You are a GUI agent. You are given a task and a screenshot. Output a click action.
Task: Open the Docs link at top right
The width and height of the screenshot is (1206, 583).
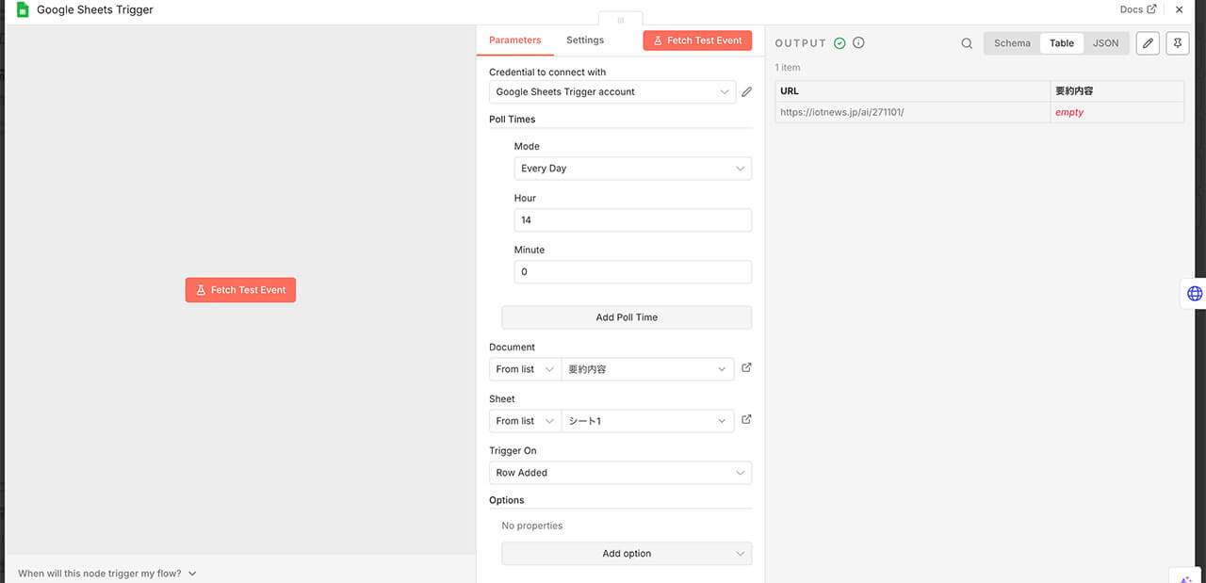click(x=1137, y=9)
